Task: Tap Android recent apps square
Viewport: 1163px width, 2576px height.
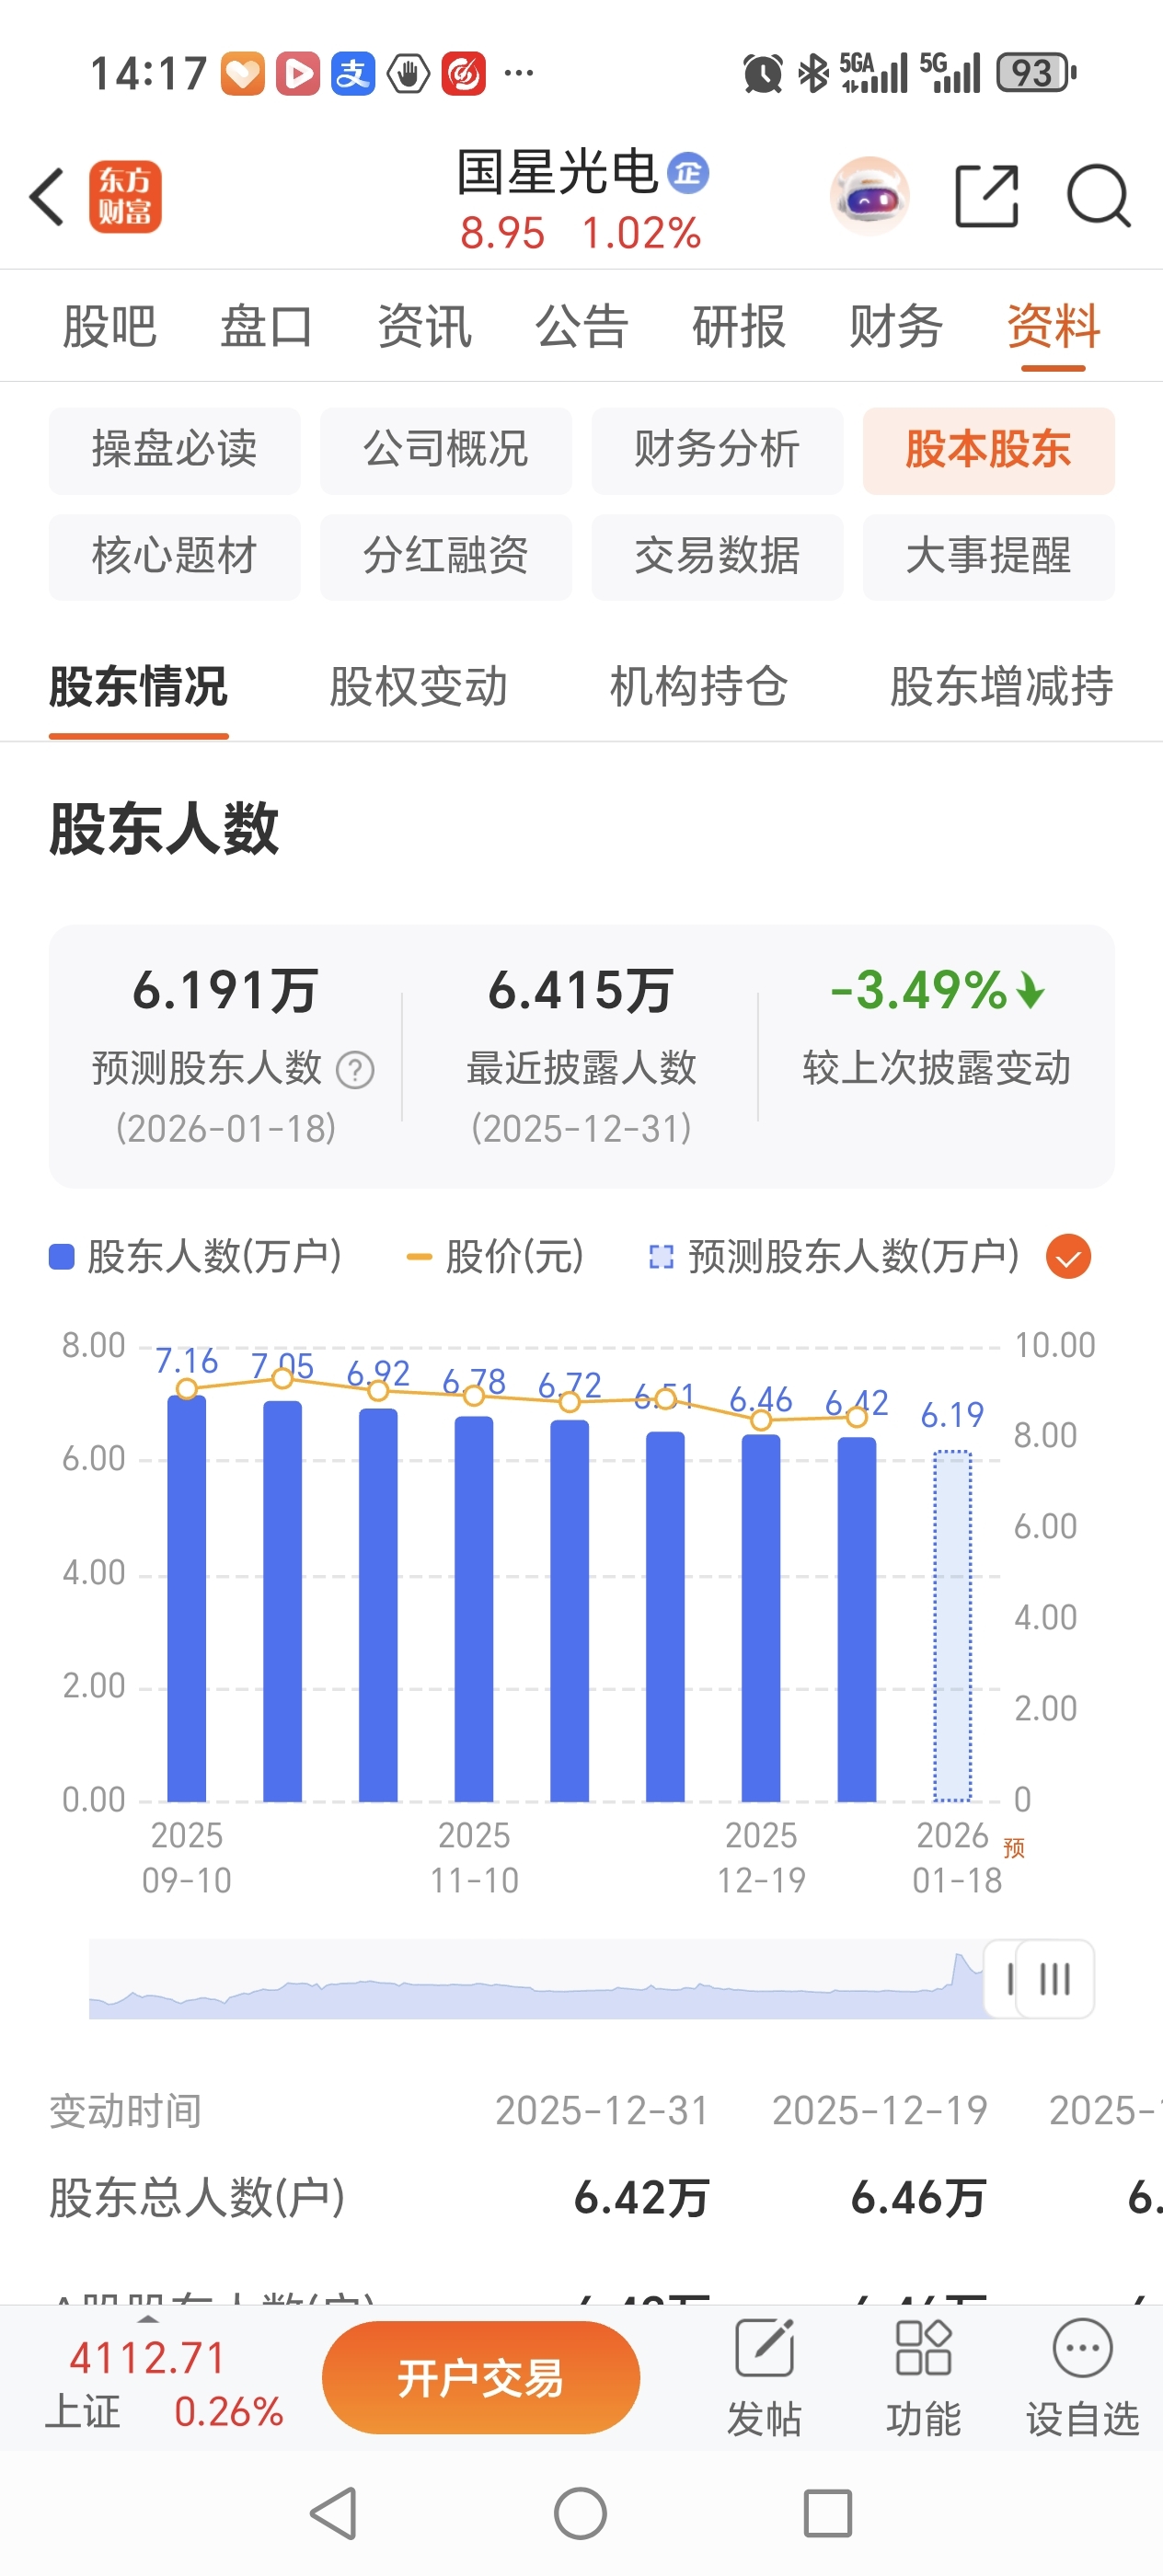Action: point(828,2513)
